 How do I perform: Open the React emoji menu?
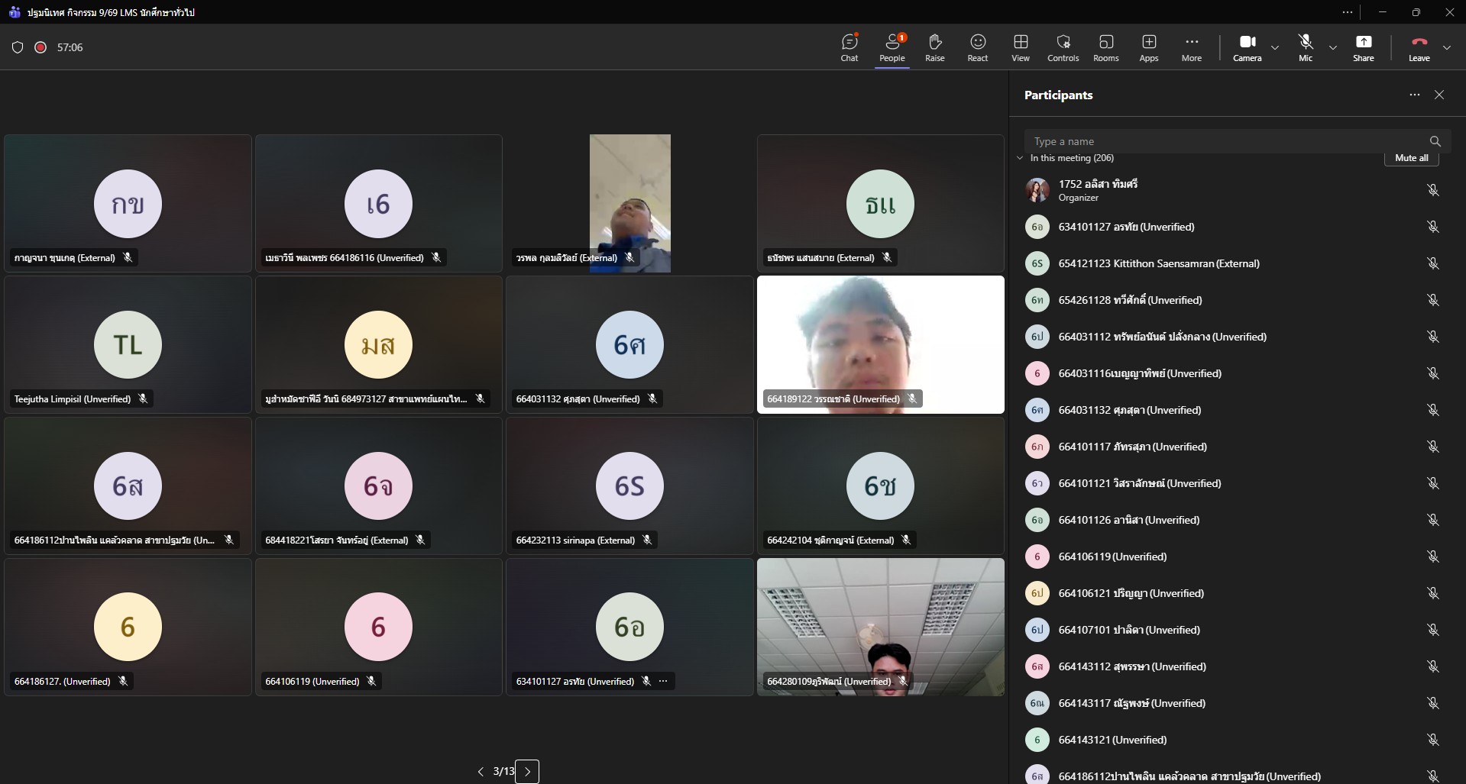tap(977, 47)
